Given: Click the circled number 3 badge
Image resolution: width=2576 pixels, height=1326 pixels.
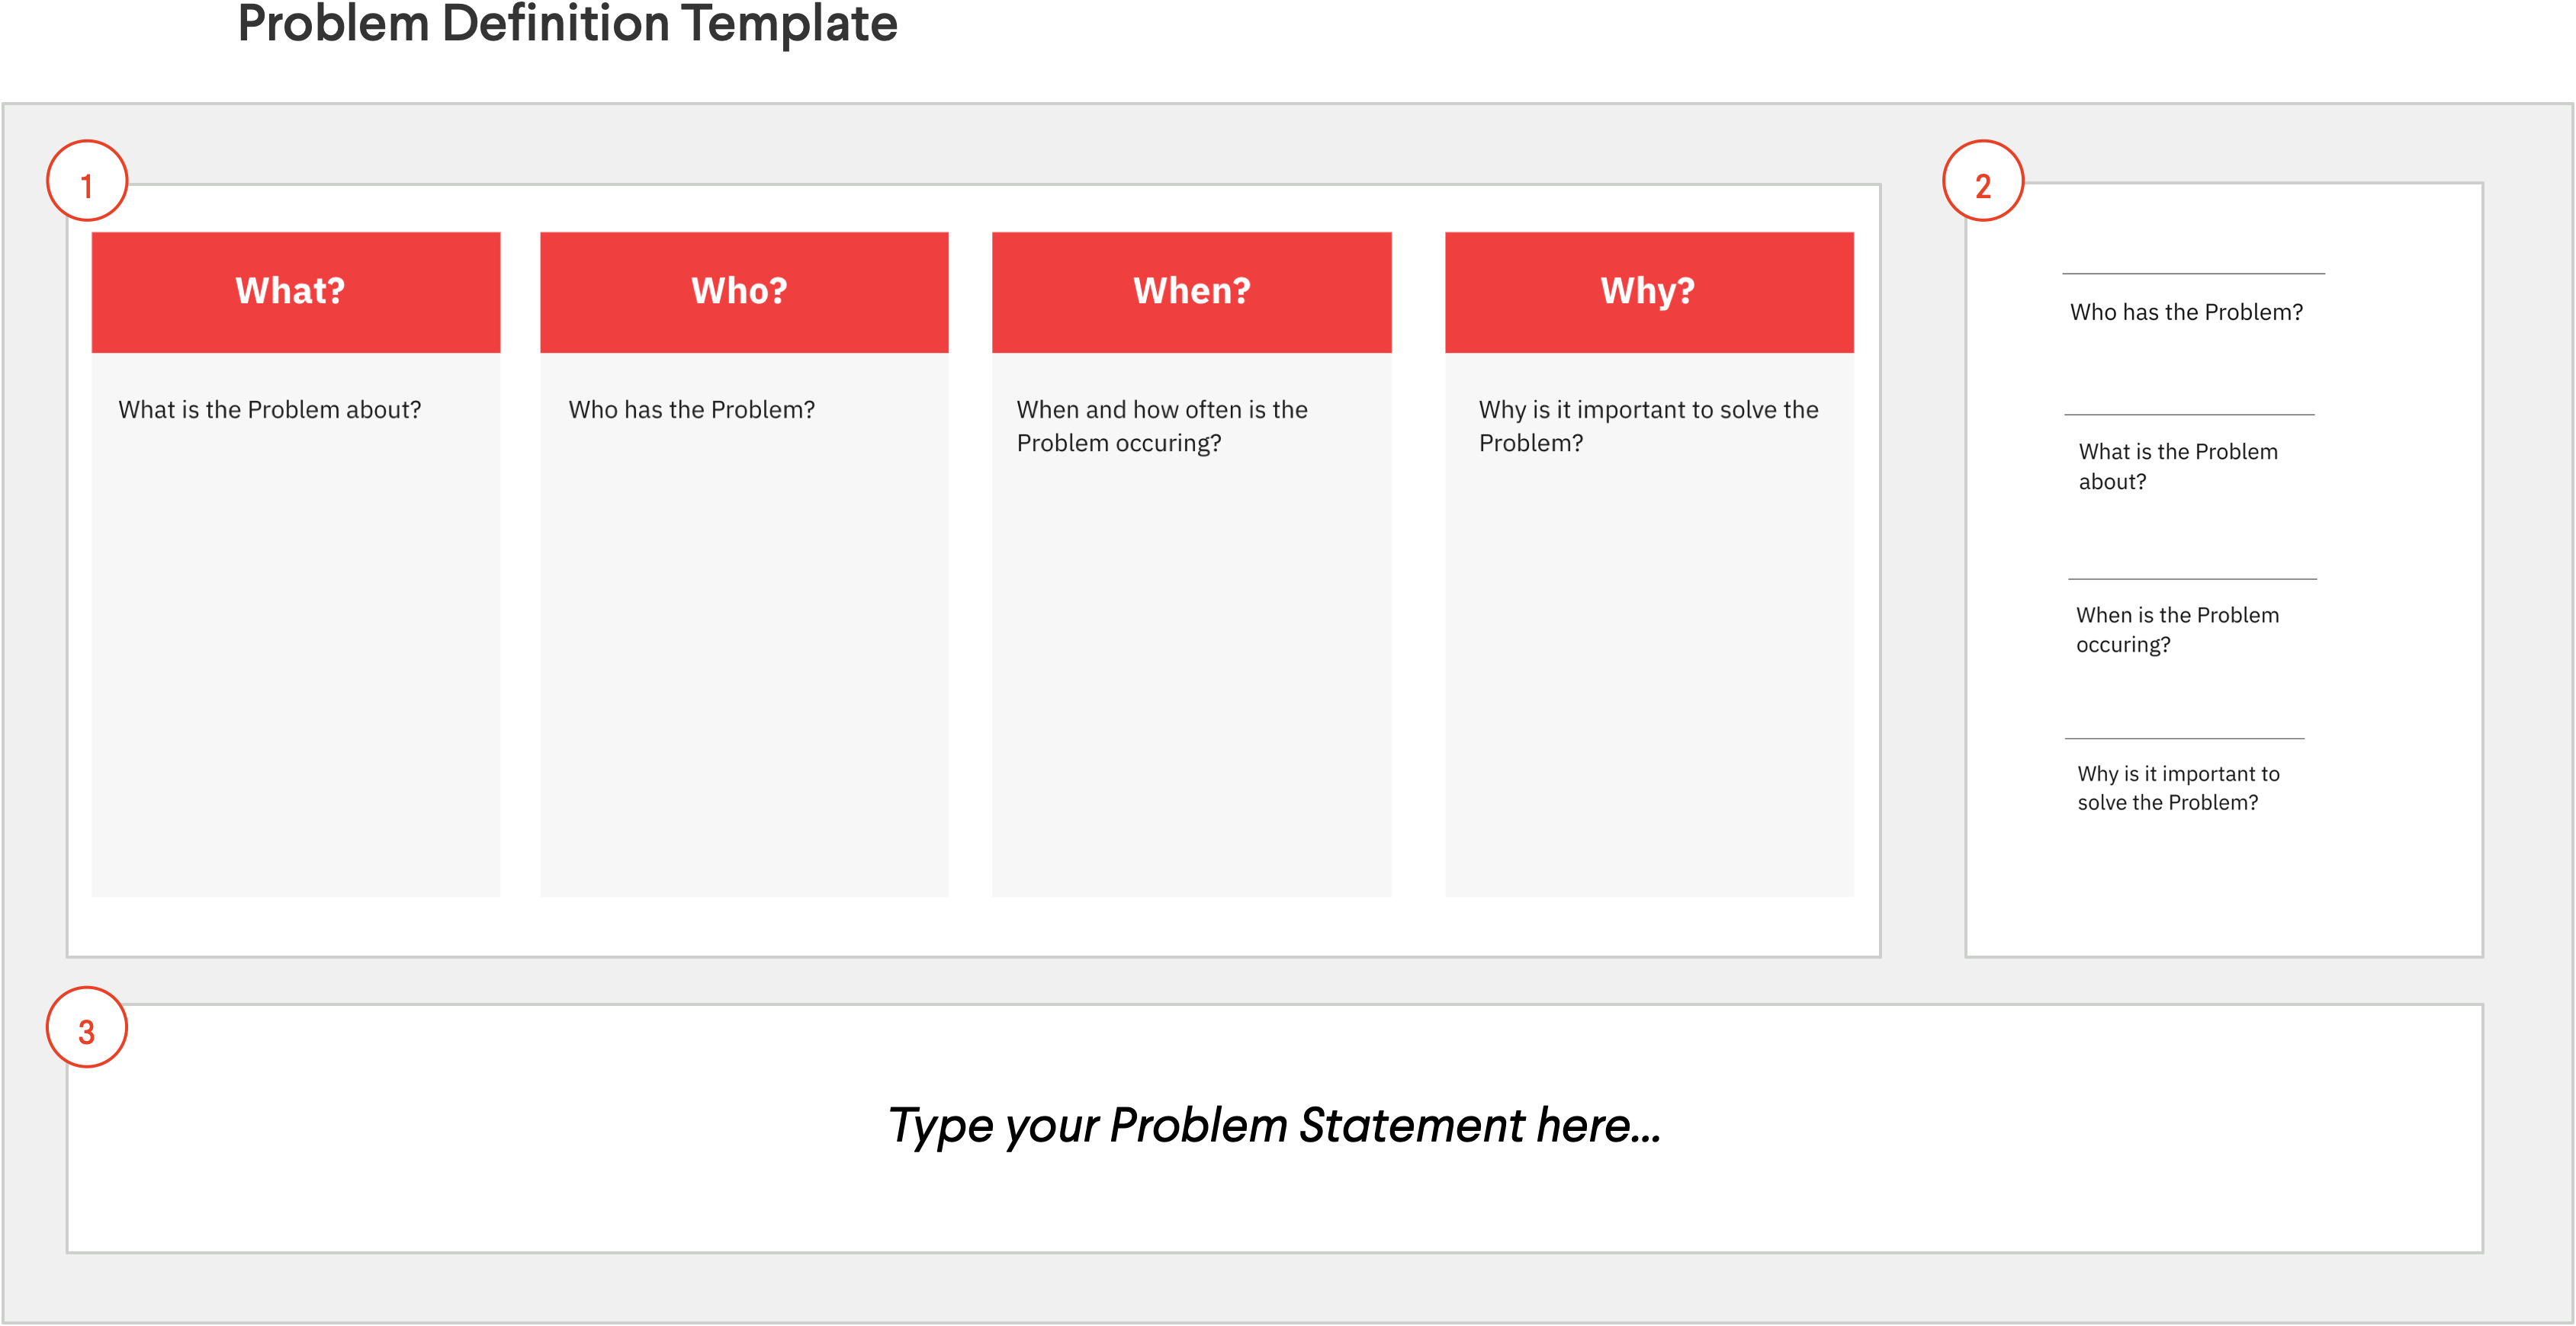Looking at the screenshot, I should [87, 1027].
